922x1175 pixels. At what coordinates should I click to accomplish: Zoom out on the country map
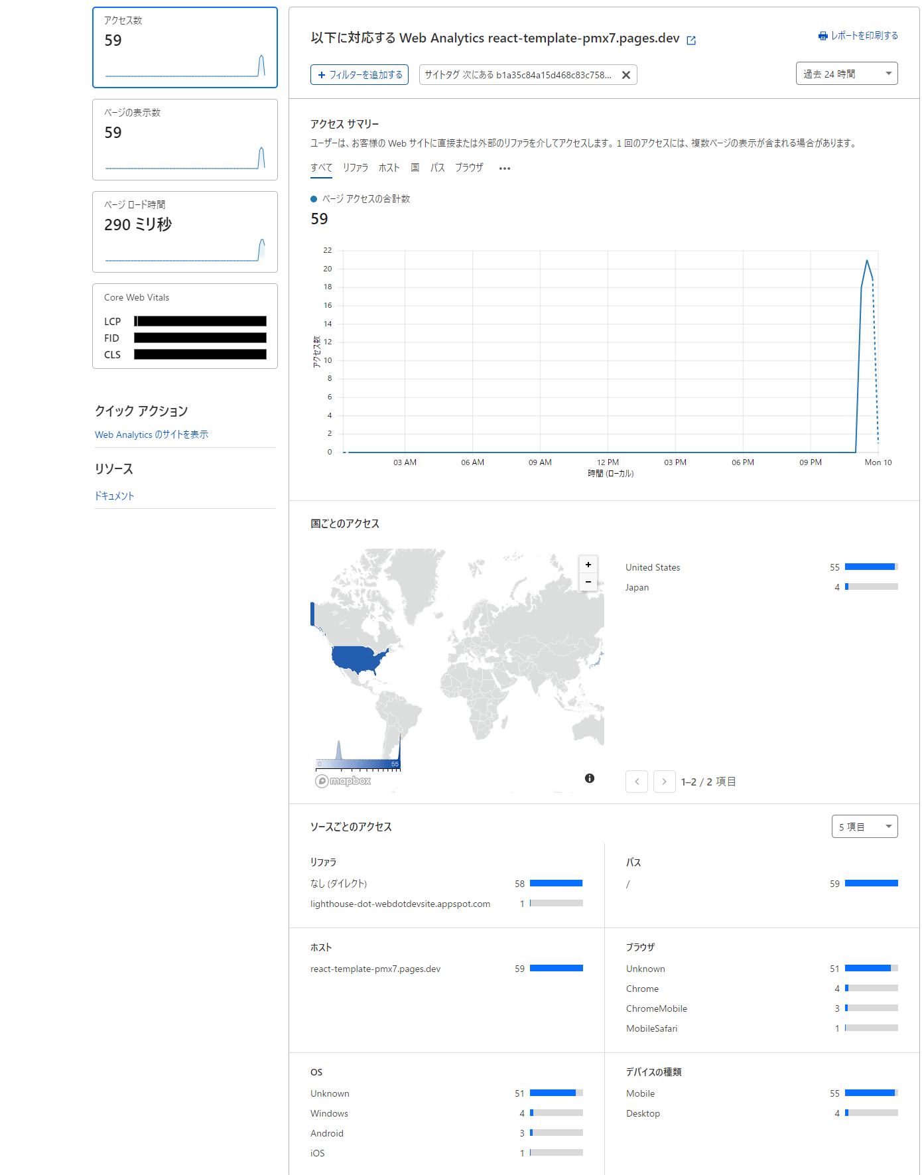(588, 582)
